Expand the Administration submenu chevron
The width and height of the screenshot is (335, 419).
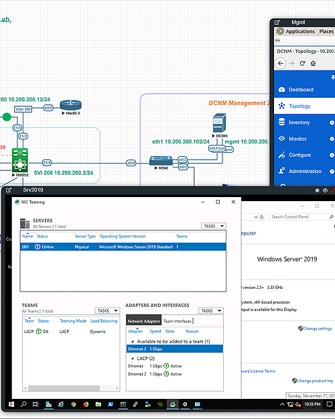coord(332,172)
